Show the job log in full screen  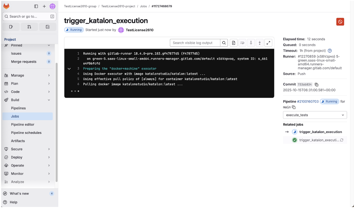pyautogui.click(x=268, y=43)
